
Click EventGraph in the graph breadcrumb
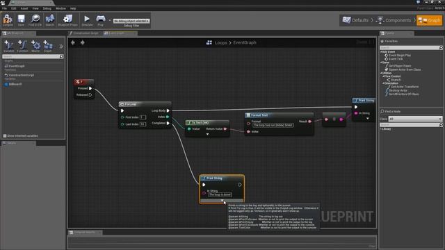(245, 42)
